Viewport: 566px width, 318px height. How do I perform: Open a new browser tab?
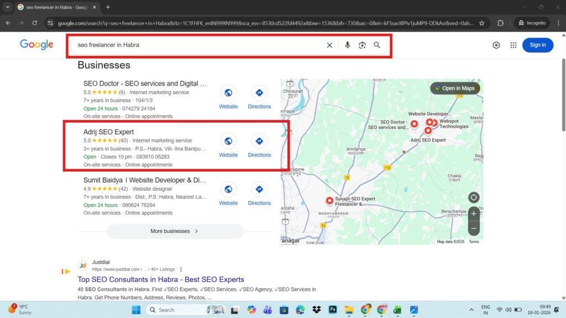tap(108, 7)
